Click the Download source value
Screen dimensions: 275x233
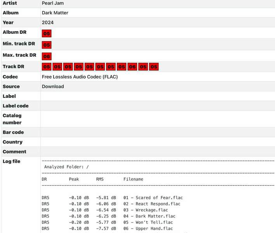[x=53, y=87]
